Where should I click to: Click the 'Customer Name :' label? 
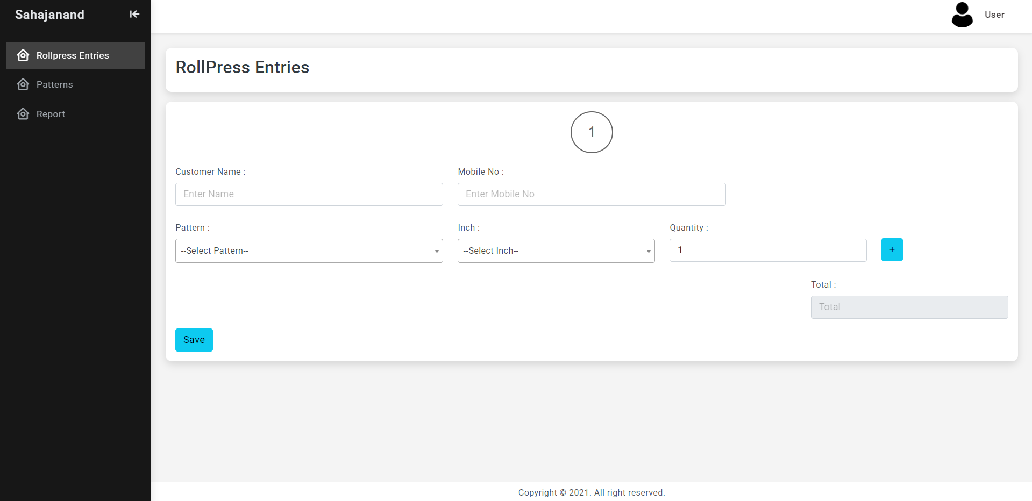210,171
